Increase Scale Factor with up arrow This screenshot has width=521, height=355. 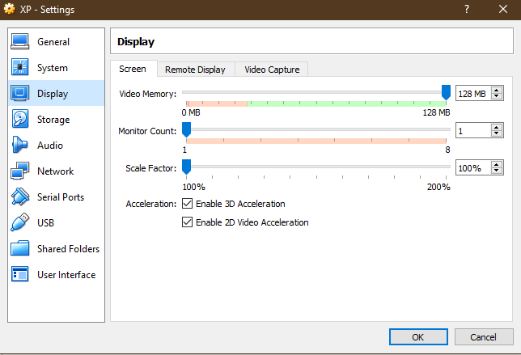tap(497, 165)
